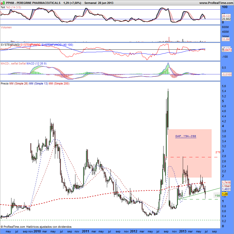Click the black SYSTEMFUNGI indicator label
Viewport: 234px width, 234px height.
(10, 45)
